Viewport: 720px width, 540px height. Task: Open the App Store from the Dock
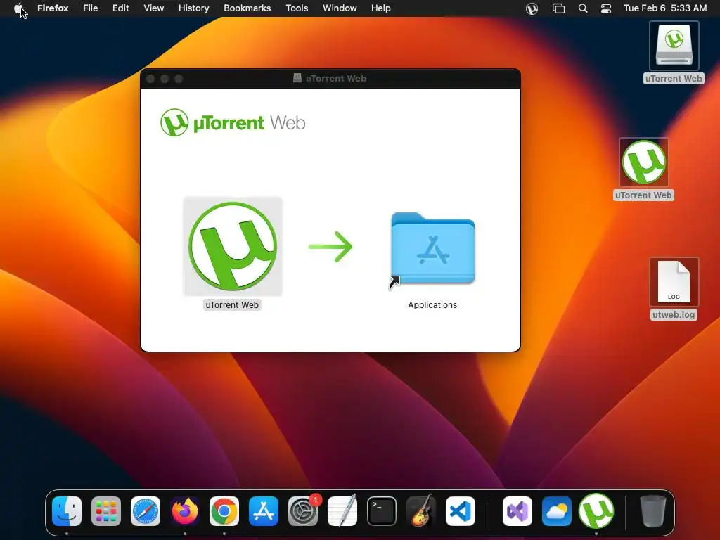pos(264,511)
